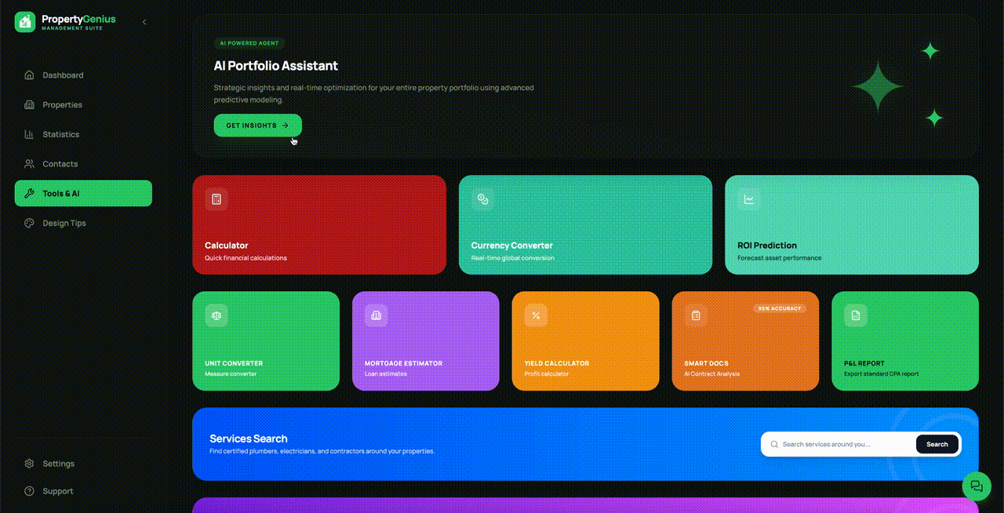
Task: Open the Smart Docs card title
Action: [x=707, y=364]
